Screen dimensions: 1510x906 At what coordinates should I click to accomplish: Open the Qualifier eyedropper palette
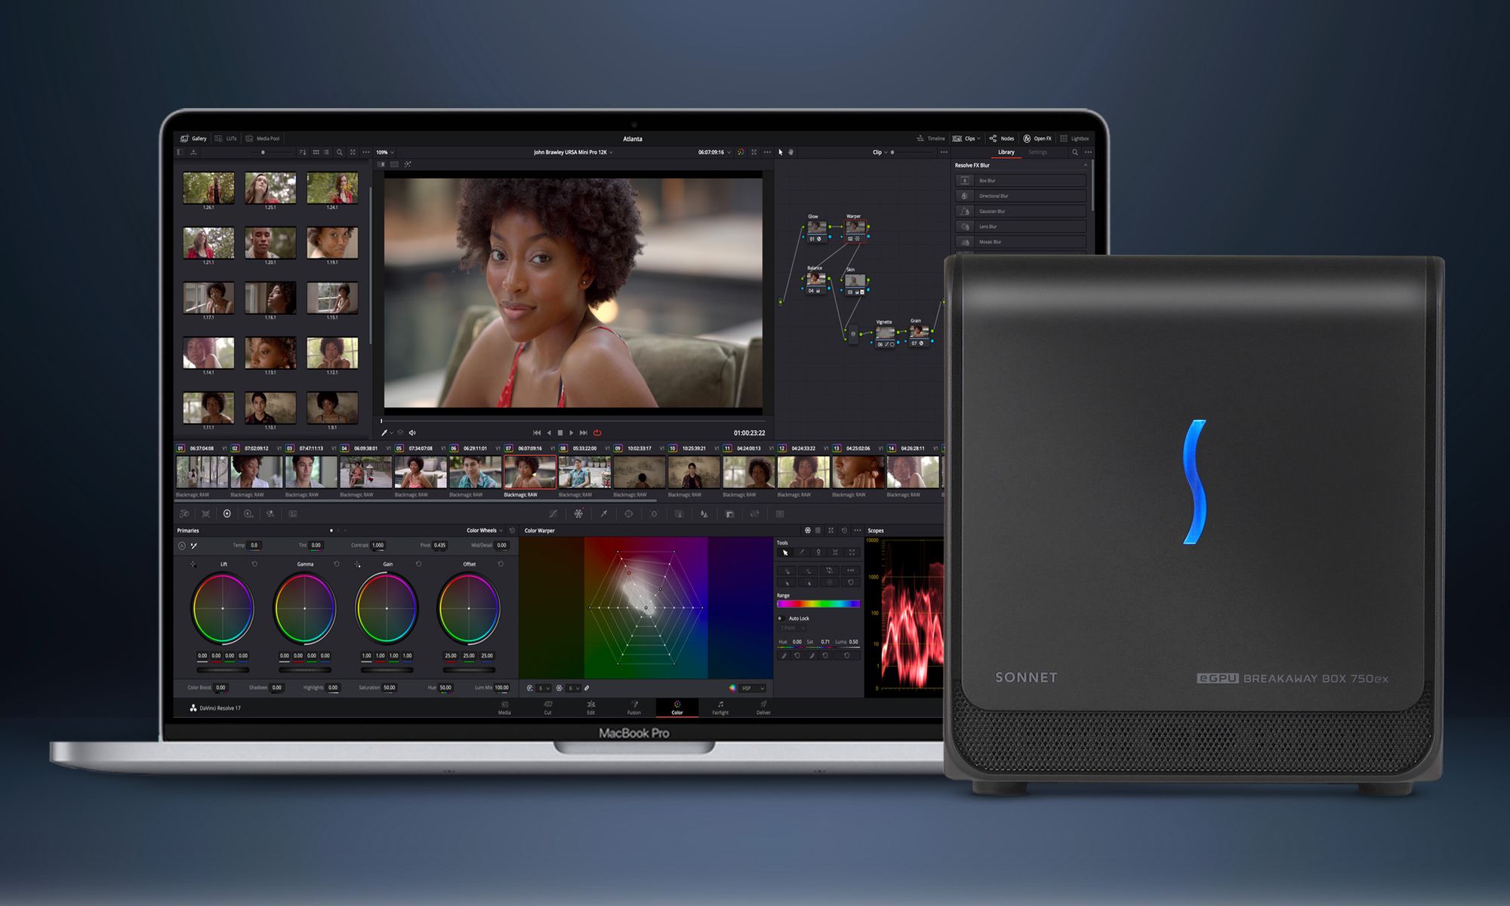point(603,513)
